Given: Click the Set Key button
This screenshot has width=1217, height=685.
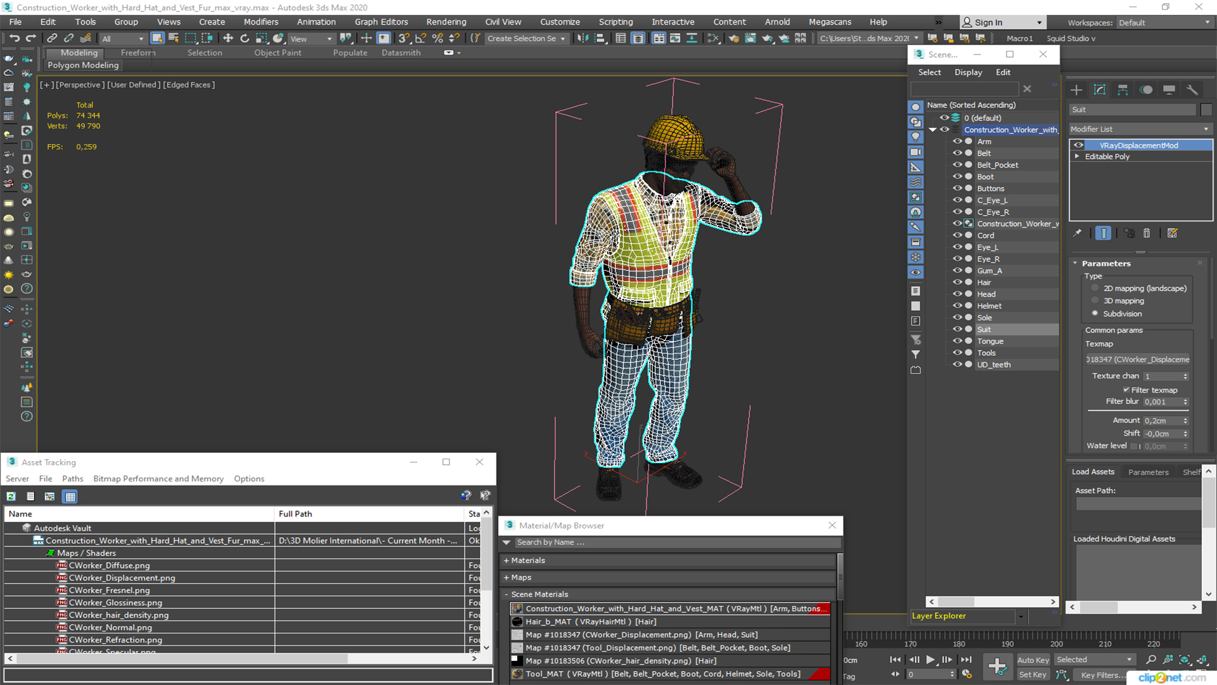Looking at the screenshot, I should pyautogui.click(x=1033, y=675).
